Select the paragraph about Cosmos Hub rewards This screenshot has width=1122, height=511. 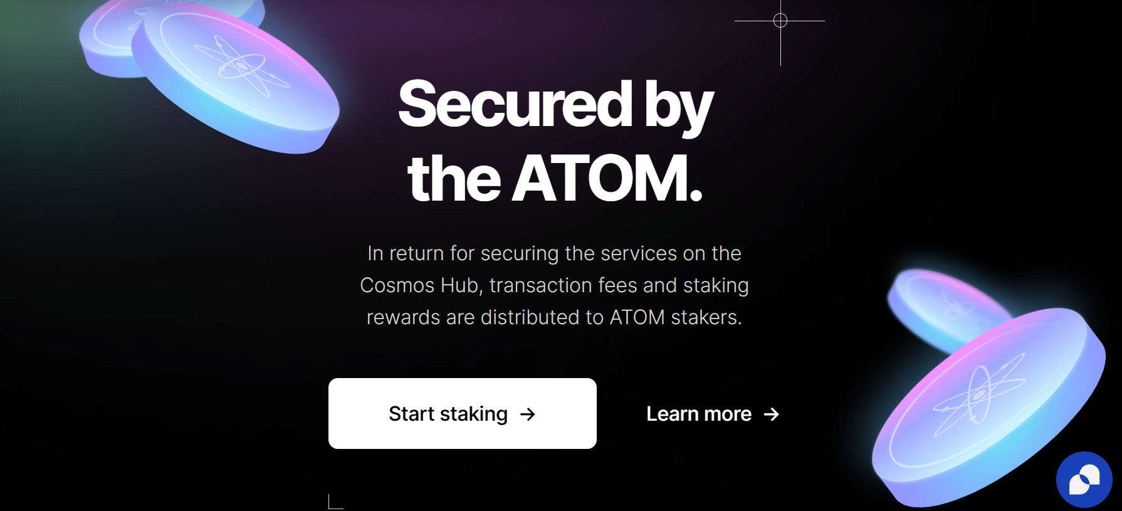pos(555,285)
